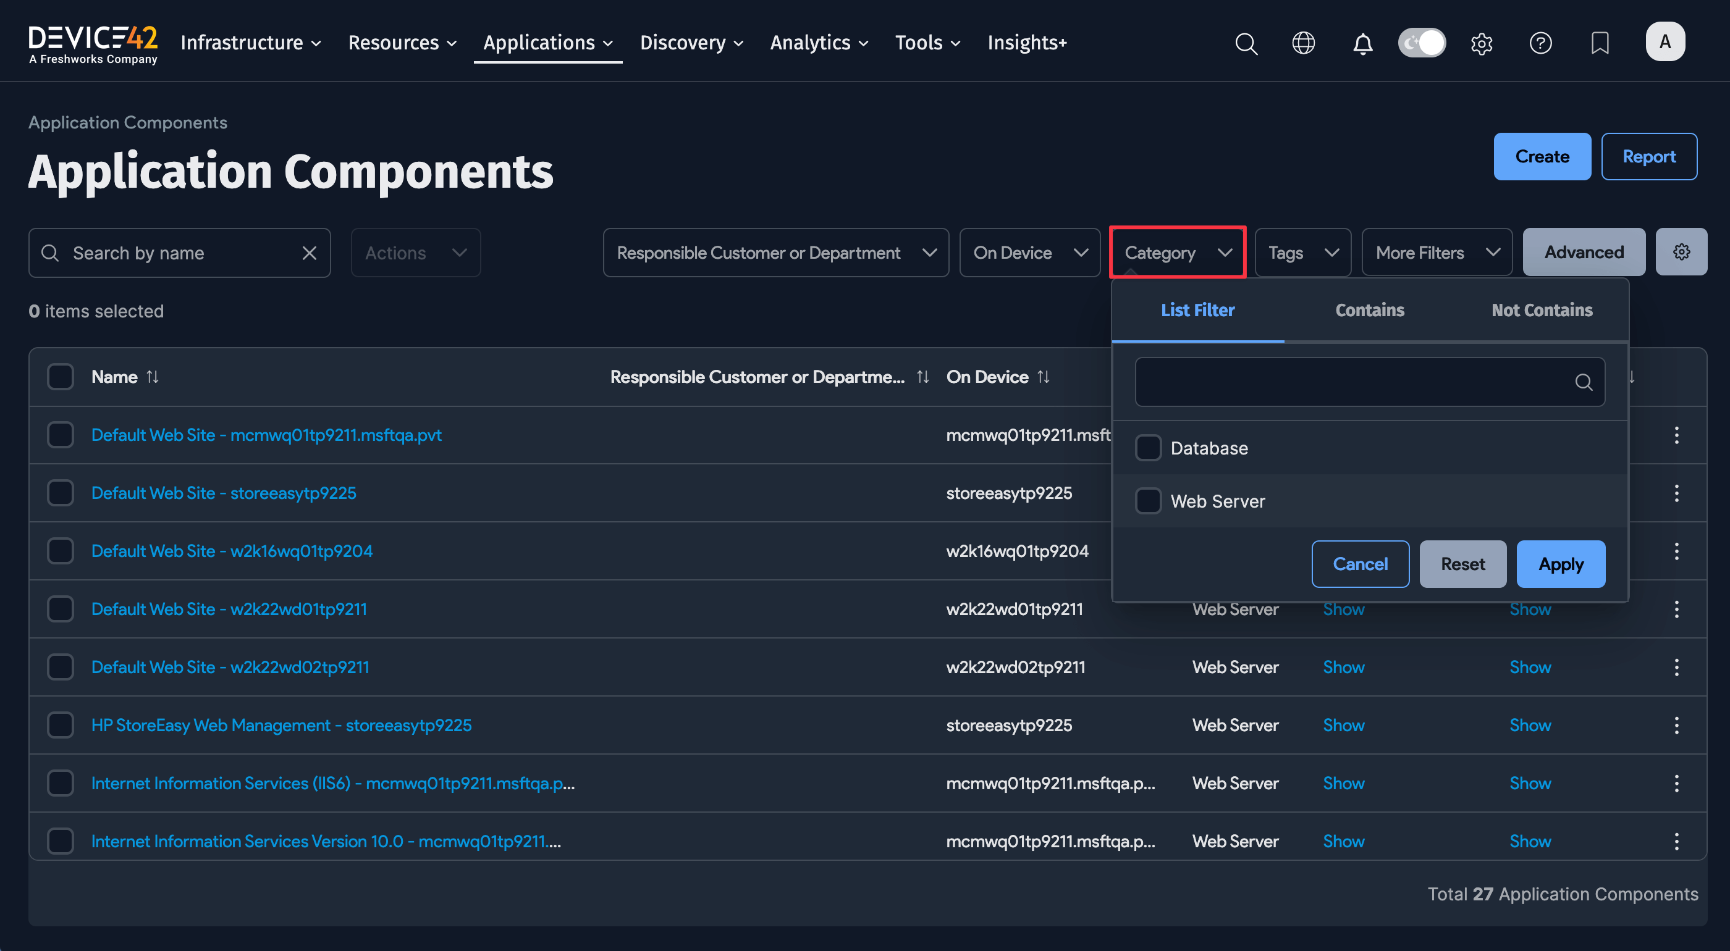This screenshot has width=1730, height=951.
Task: Apply the category filter selection
Action: tap(1560, 564)
